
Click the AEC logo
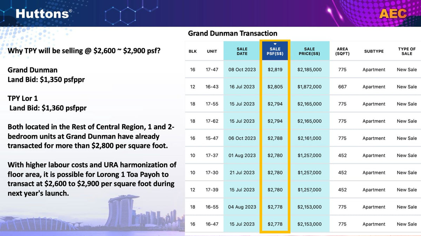click(393, 14)
